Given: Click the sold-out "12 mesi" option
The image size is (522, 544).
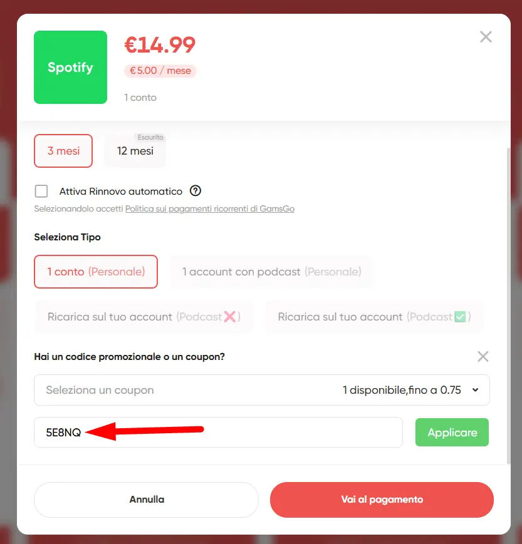Looking at the screenshot, I should (135, 151).
